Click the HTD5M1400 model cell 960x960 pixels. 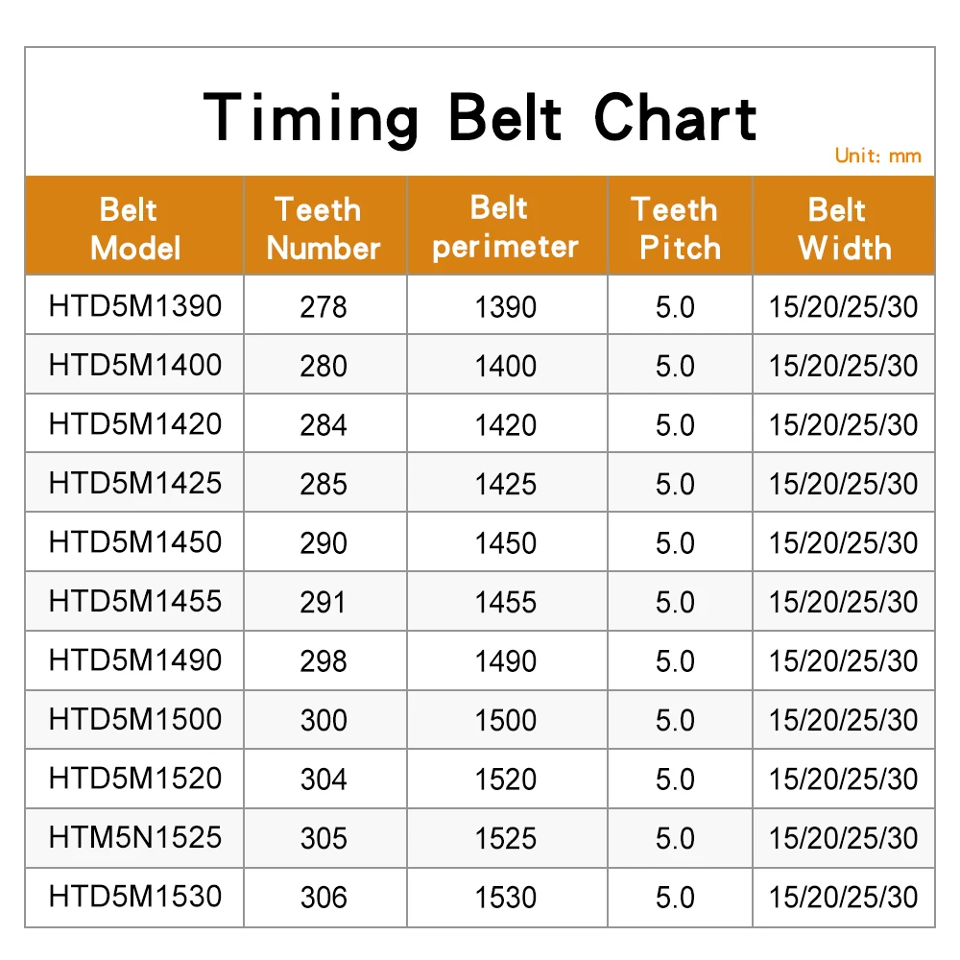click(x=134, y=365)
